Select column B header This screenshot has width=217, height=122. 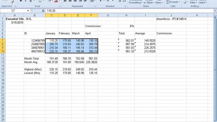35,15
